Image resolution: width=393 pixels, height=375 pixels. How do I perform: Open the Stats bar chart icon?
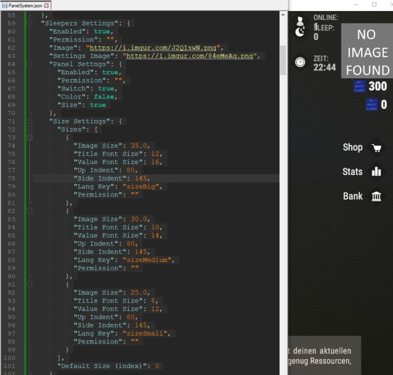point(376,172)
